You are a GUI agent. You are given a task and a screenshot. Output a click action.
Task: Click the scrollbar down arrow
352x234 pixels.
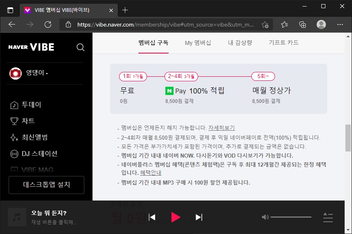348,230
